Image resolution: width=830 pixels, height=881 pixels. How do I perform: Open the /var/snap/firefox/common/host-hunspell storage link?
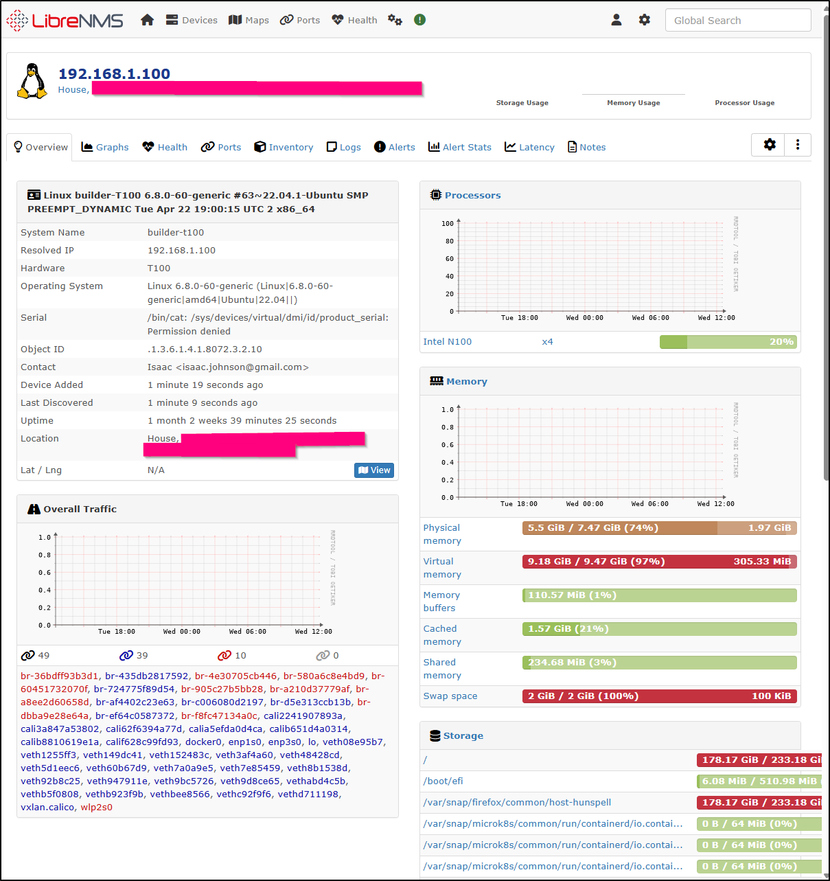coord(517,803)
